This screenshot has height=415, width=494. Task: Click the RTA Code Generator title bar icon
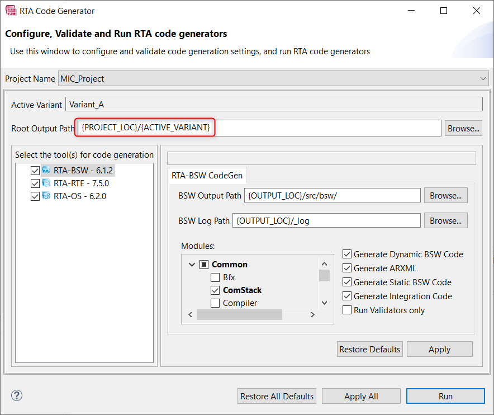[x=11, y=11]
